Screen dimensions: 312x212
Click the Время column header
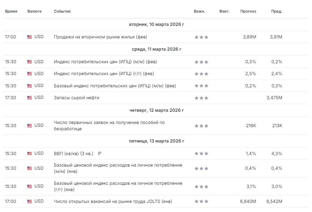click(11, 12)
